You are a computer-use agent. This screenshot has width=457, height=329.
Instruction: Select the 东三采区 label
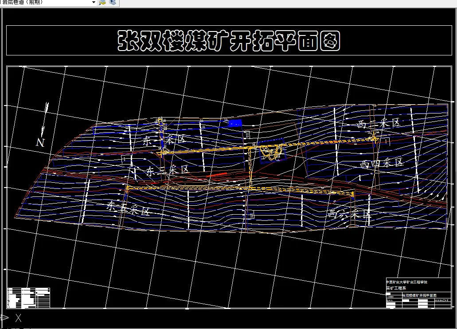coord(167,170)
